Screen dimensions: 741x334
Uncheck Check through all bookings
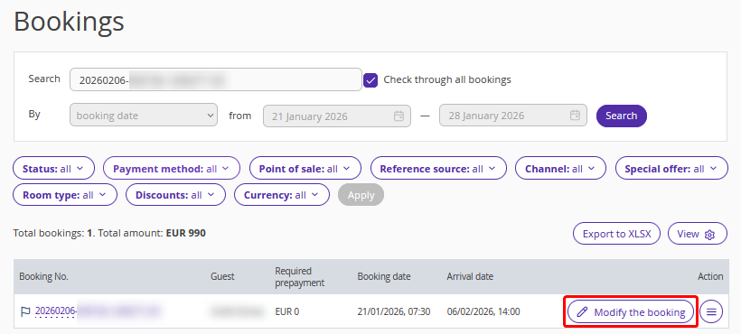pyautogui.click(x=370, y=80)
